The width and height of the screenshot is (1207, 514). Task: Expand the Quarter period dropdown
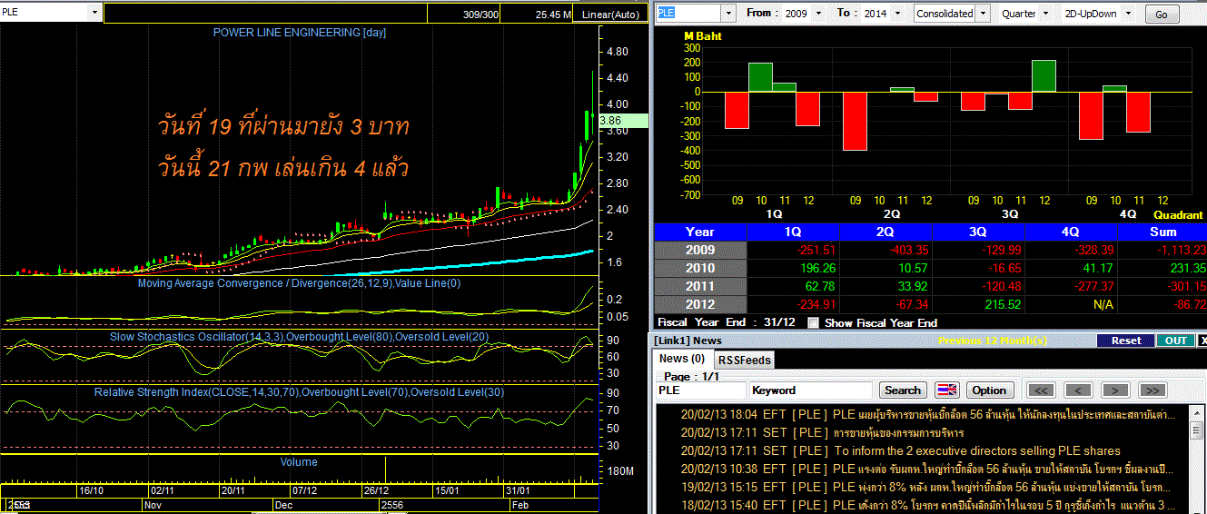point(1044,14)
